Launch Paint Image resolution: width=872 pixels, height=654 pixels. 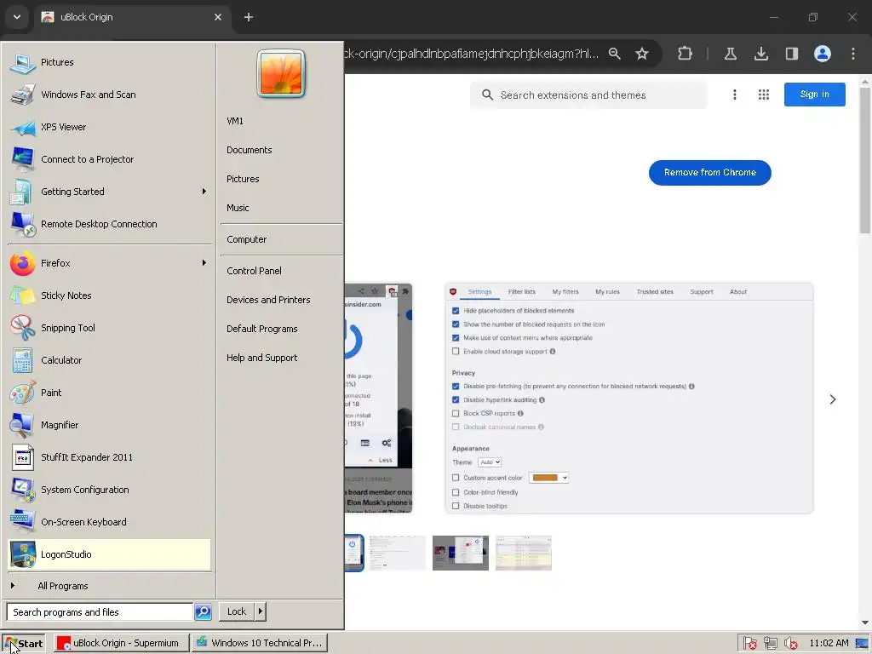pos(110,392)
